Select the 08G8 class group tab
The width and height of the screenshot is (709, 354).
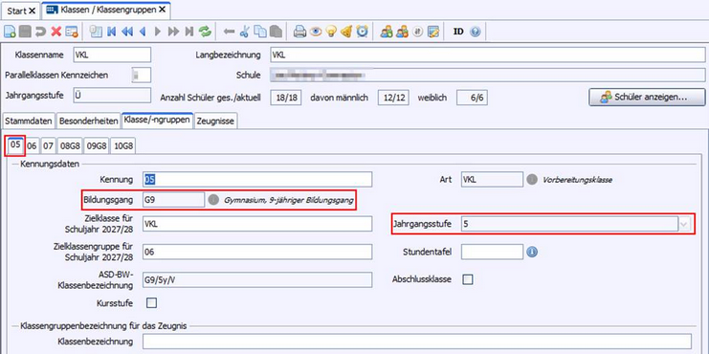(x=70, y=146)
